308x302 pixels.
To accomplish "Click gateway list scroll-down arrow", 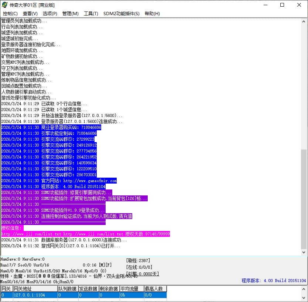I will [x=304, y=298].
